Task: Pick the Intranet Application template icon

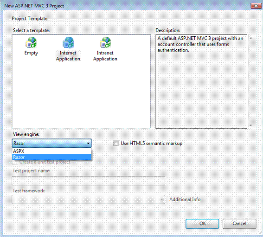Action: (105, 42)
